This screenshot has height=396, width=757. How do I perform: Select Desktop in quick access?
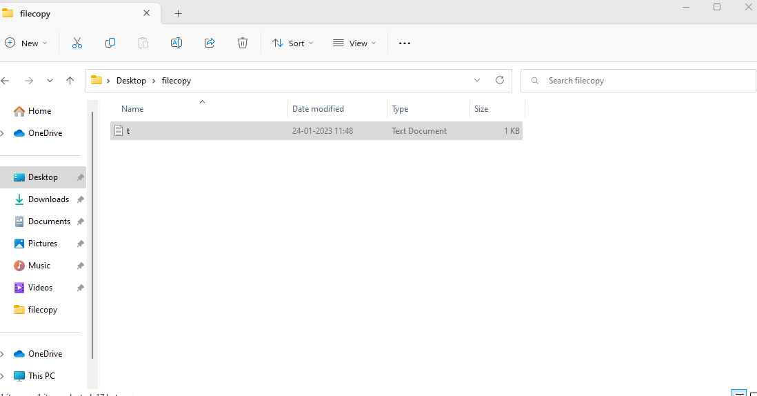coord(43,177)
